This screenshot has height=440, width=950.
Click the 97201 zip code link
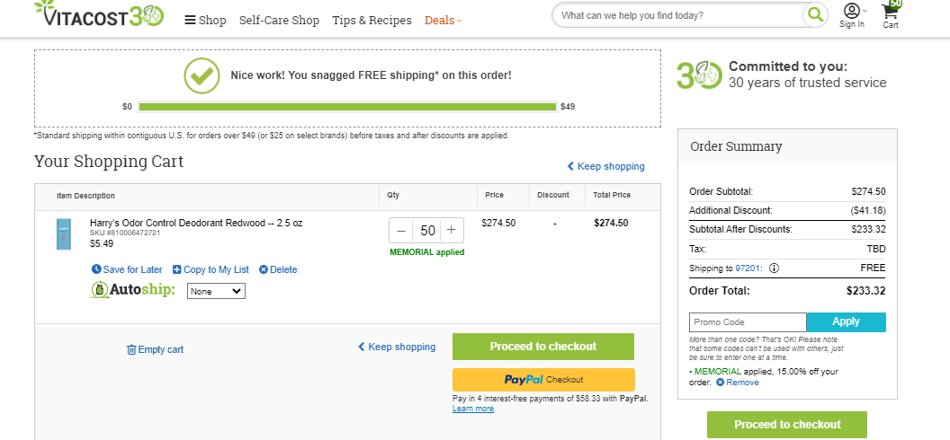click(747, 268)
